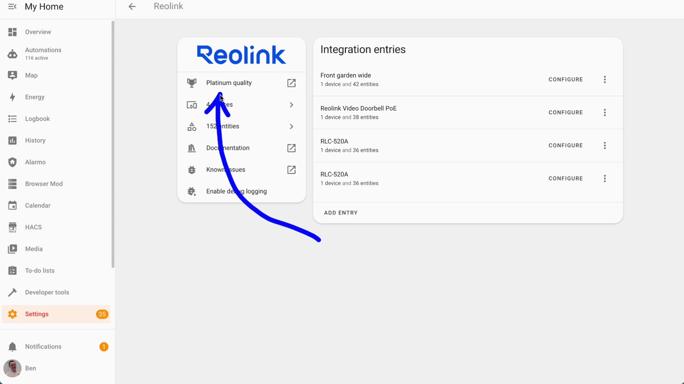Go back using the arrow icon

tap(132, 6)
